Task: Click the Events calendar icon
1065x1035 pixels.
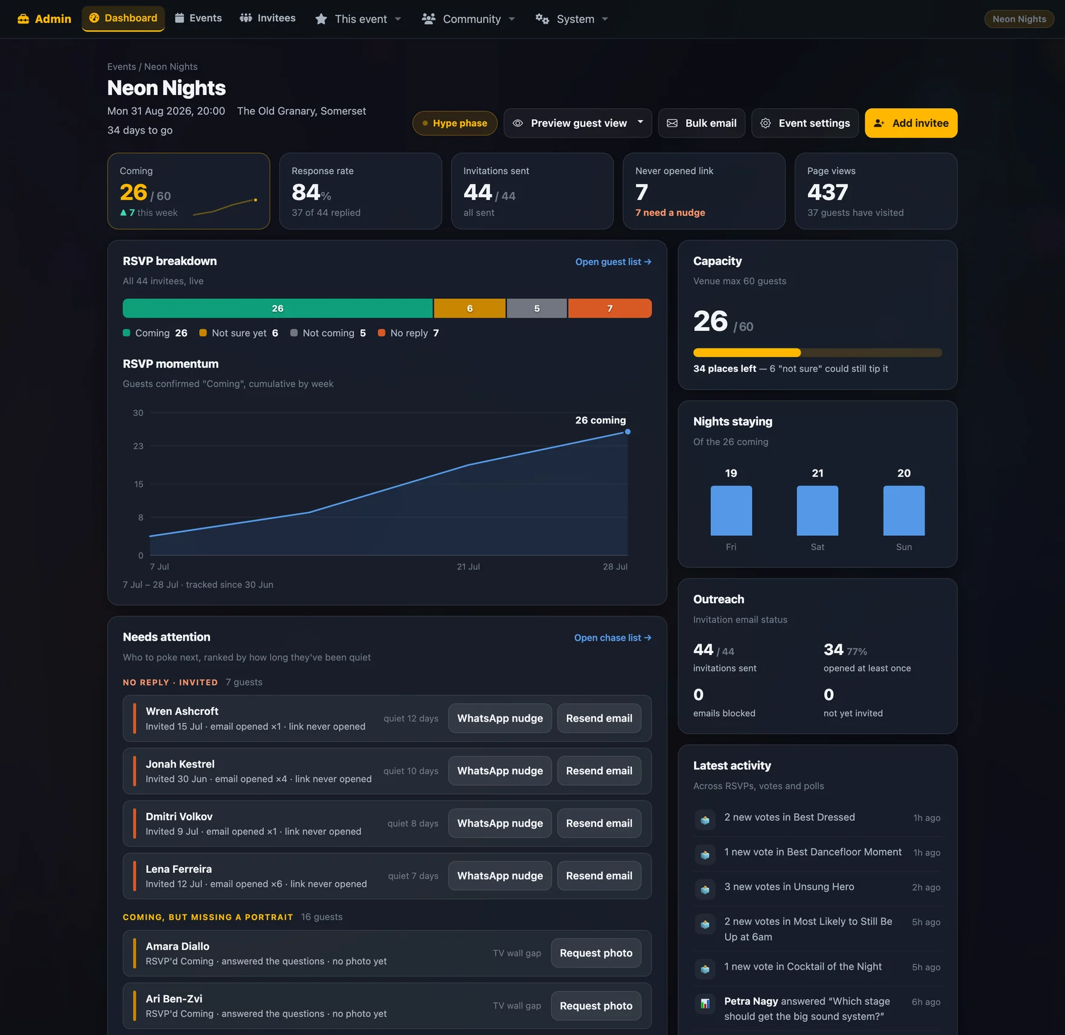Action: tap(180, 18)
